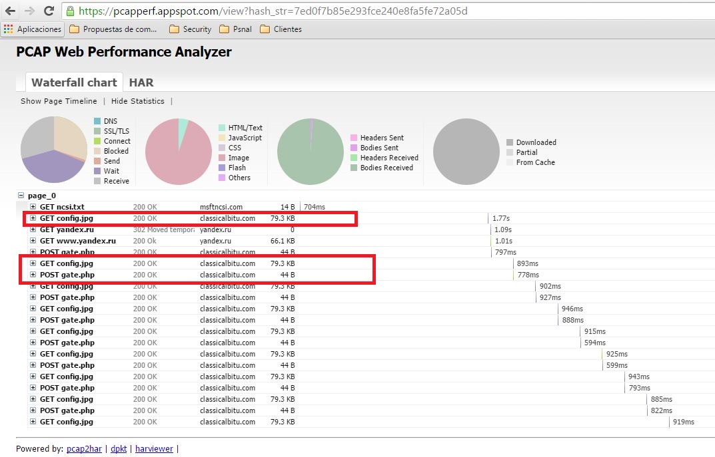
Task: Switch to the HAR tab
Action: point(141,82)
